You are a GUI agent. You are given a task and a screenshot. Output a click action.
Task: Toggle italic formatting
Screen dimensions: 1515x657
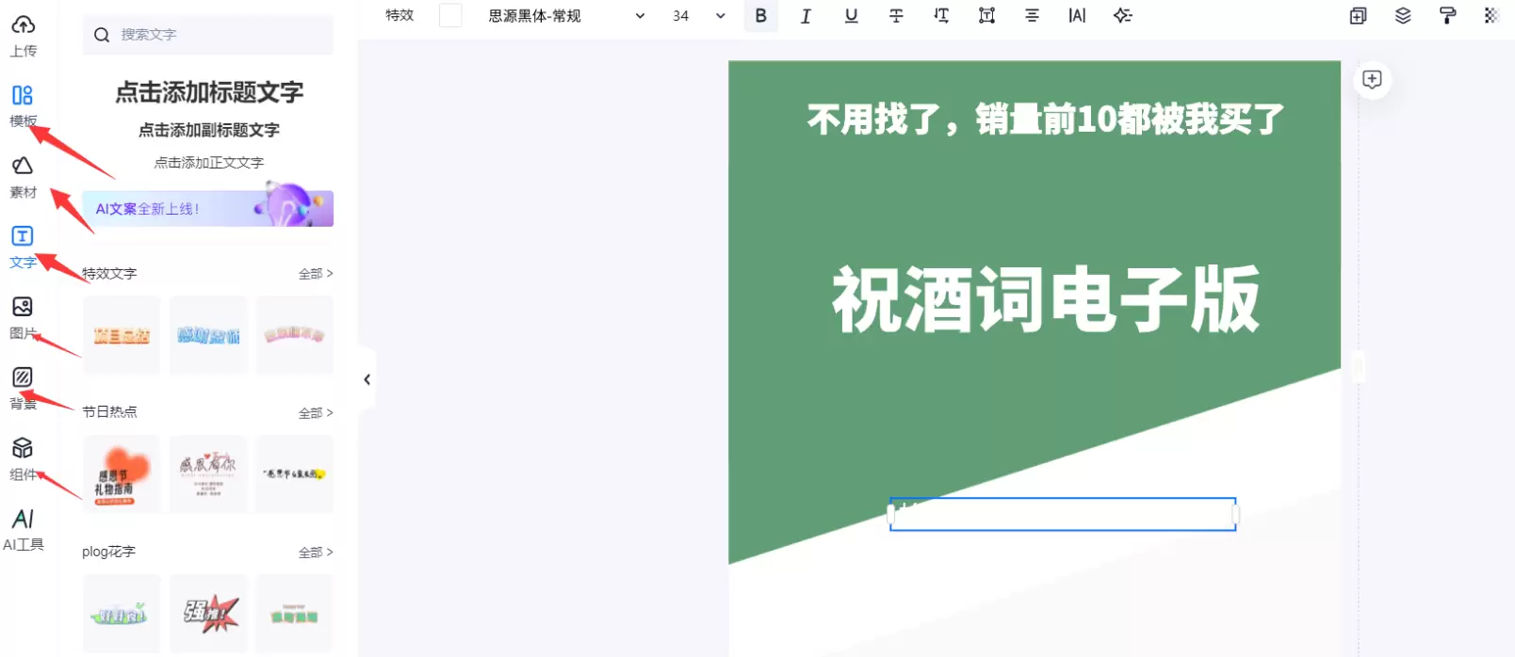pyautogui.click(x=806, y=16)
